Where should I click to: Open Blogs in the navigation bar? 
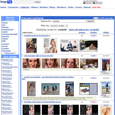(x=52, y=7)
